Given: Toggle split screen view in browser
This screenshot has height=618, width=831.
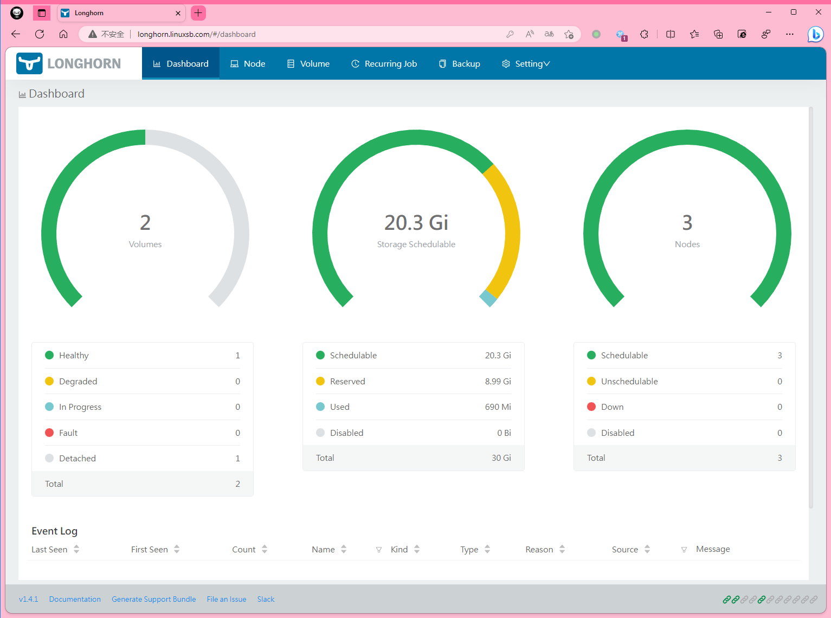Looking at the screenshot, I should click(671, 34).
